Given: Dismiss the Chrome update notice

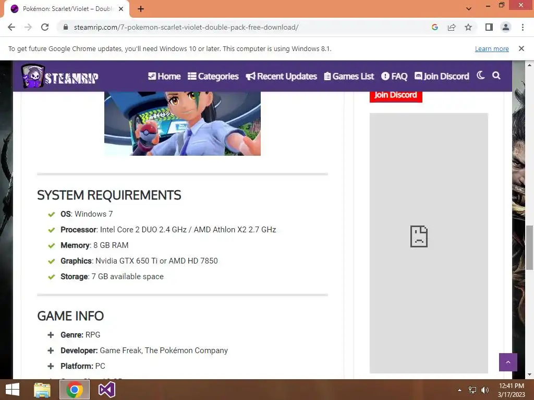Looking at the screenshot, I should 521,48.
